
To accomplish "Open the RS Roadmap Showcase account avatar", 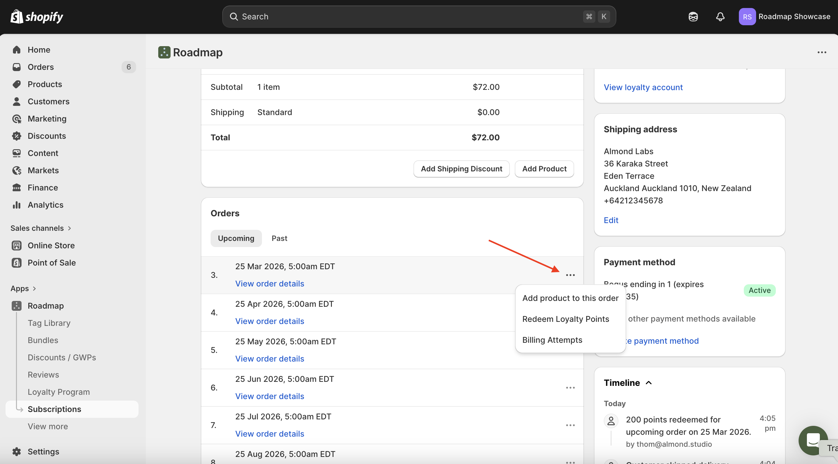I will click(747, 17).
